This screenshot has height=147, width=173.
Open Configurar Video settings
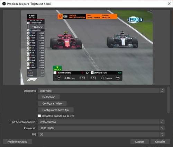(52, 104)
